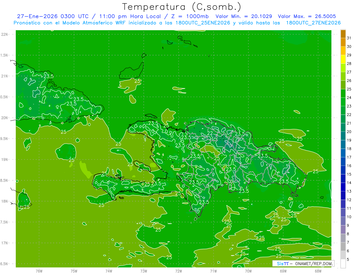Click the 'SisTT- ONAMET/REP.DOM.' credit label

pyautogui.click(x=303, y=263)
